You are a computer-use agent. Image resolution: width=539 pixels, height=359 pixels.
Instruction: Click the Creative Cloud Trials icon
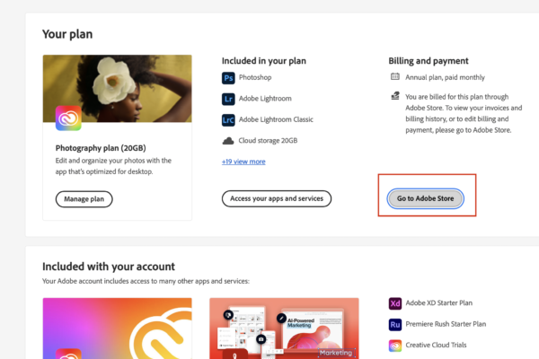pyautogui.click(x=395, y=346)
